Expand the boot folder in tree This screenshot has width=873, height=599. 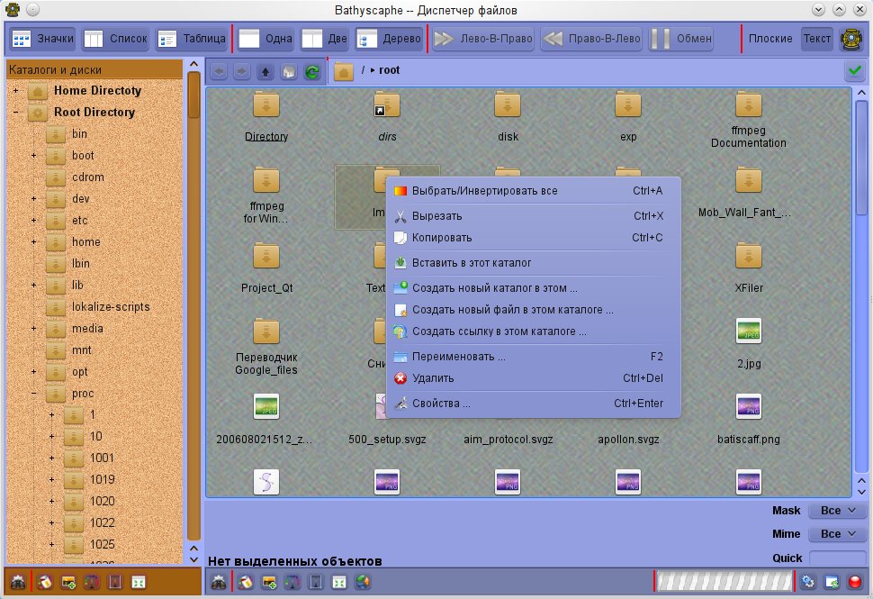pos(34,156)
